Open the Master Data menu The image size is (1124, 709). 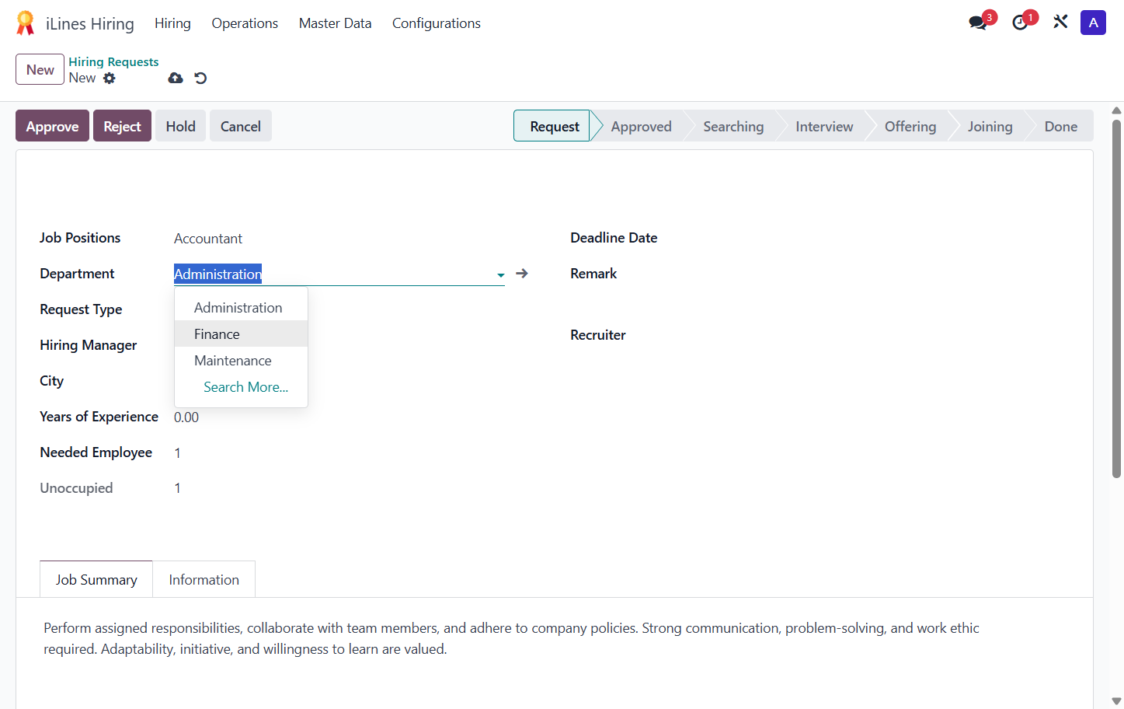(x=335, y=23)
